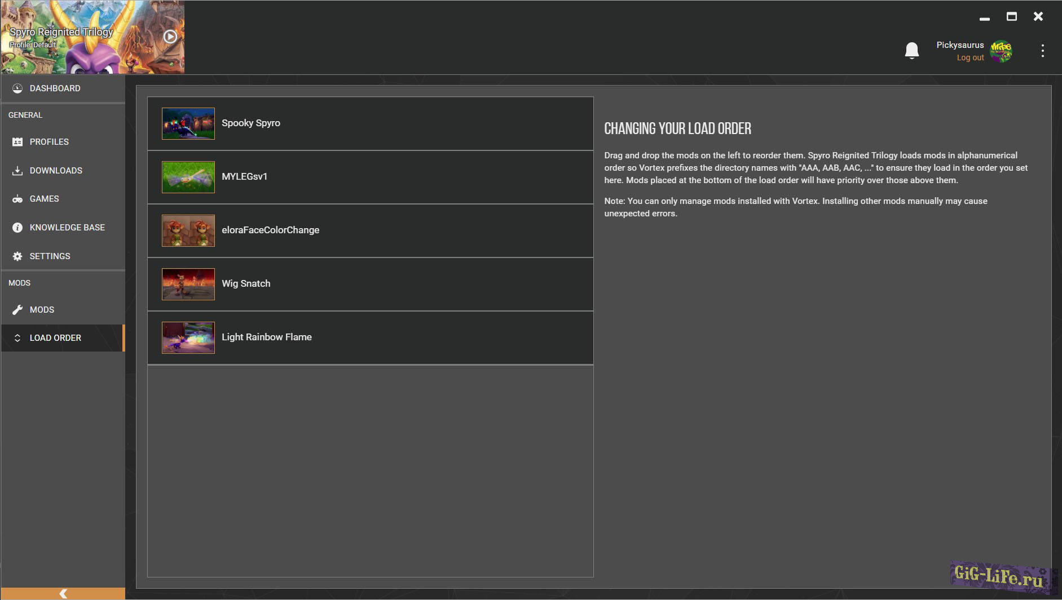Select the Light Rainbow Flame mod
Viewport: 1062px width, 600px height.
click(x=369, y=337)
